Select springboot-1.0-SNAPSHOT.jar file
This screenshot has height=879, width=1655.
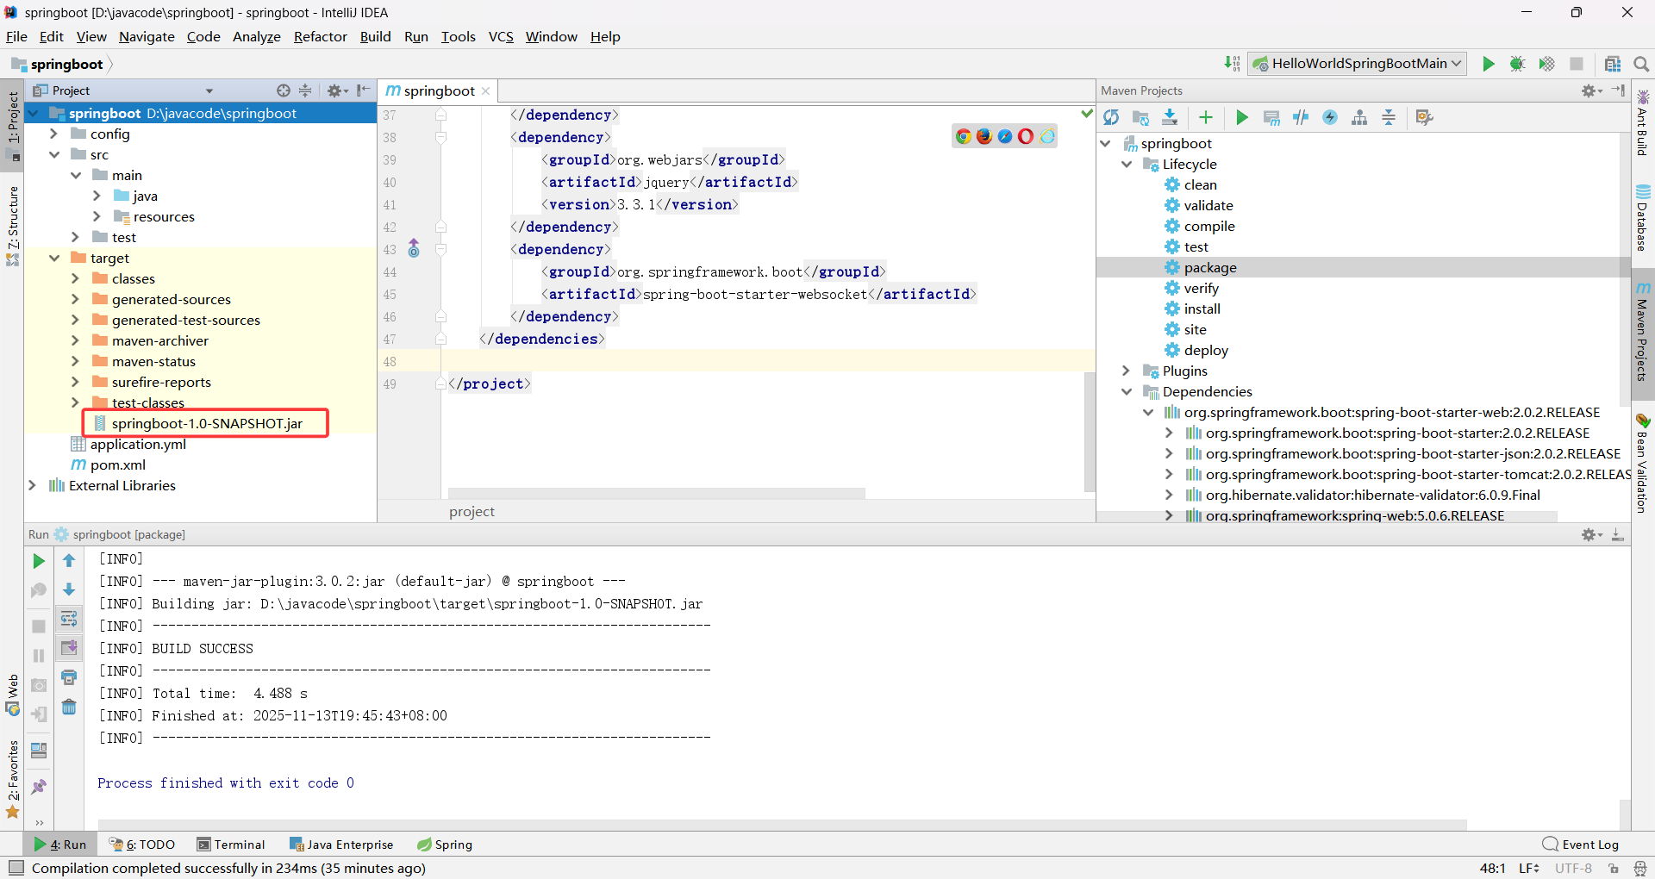pos(207,423)
